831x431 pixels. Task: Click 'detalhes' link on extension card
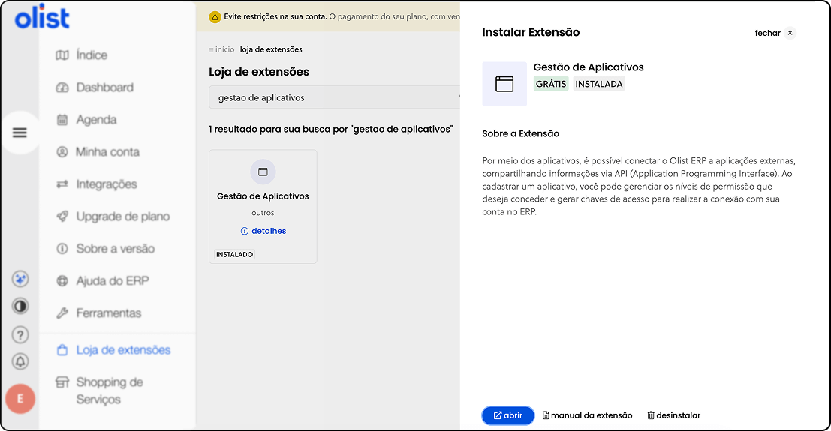pyautogui.click(x=263, y=231)
